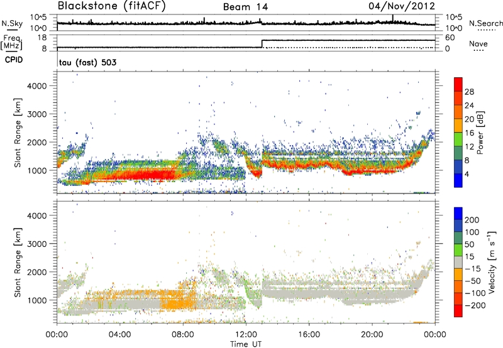
Task: Click "Slant Range [km]" on the power panel
Action: (18, 133)
